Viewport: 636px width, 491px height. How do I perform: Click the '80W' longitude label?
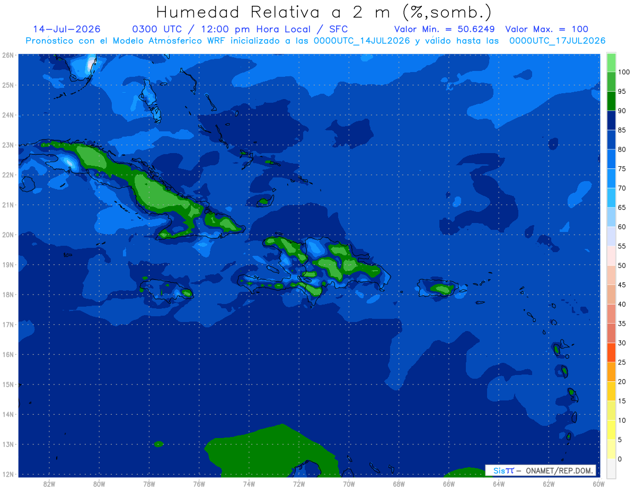click(x=99, y=484)
